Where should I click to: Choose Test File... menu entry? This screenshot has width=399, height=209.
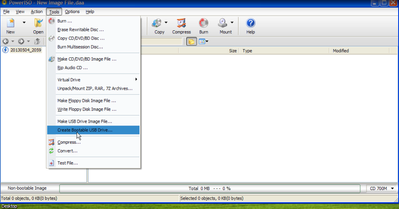[x=93, y=163]
